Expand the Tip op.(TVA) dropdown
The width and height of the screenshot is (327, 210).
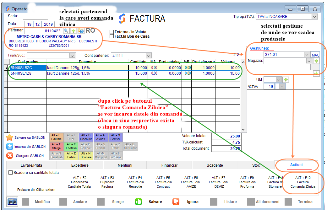314,17
